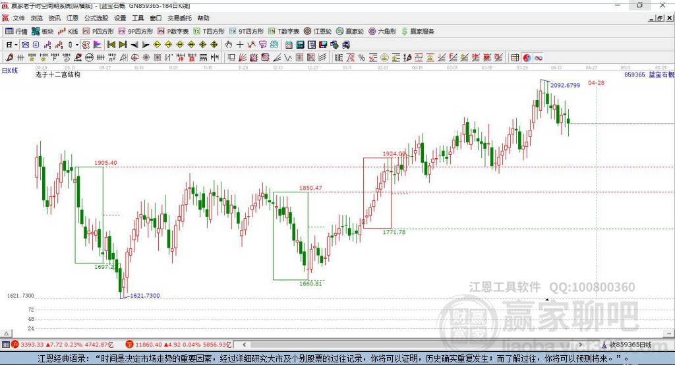
Task: Open the colored grid table icon
Action: [515, 58]
